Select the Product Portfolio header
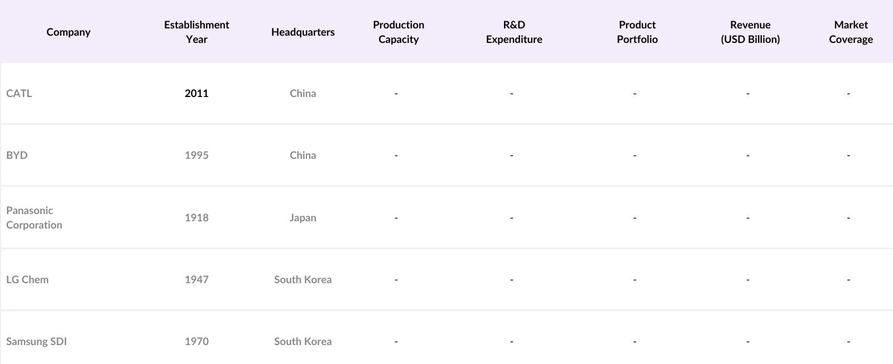This screenshot has height=364, width=893. coord(637,32)
